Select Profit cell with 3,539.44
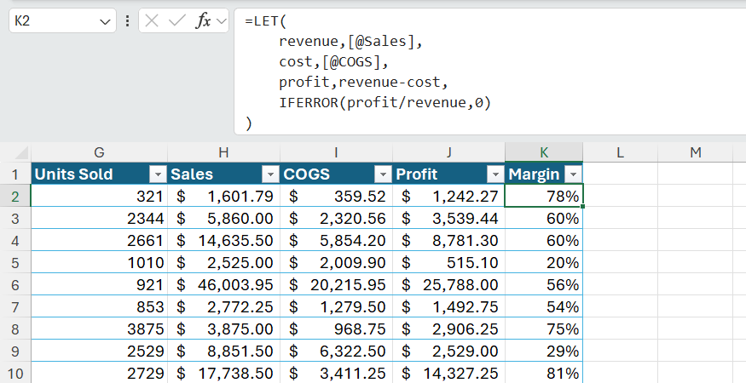 pos(448,218)
